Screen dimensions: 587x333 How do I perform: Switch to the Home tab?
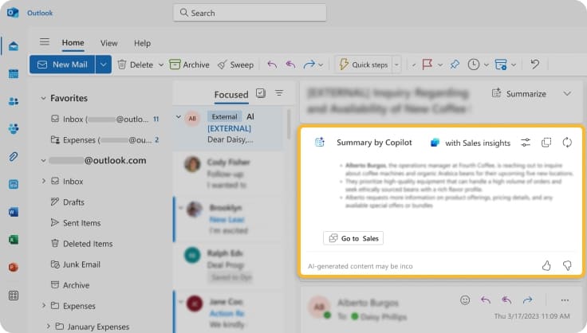73,43
